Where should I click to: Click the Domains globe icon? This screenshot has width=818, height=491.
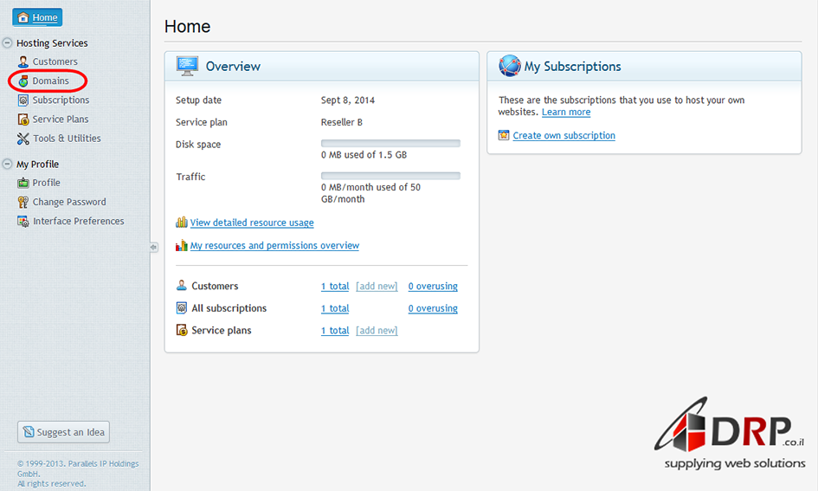click(x=23, y=81)
